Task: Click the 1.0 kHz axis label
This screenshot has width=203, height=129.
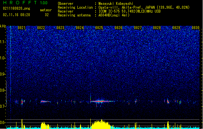Action: pyautogui.click(x=3, y=58)
